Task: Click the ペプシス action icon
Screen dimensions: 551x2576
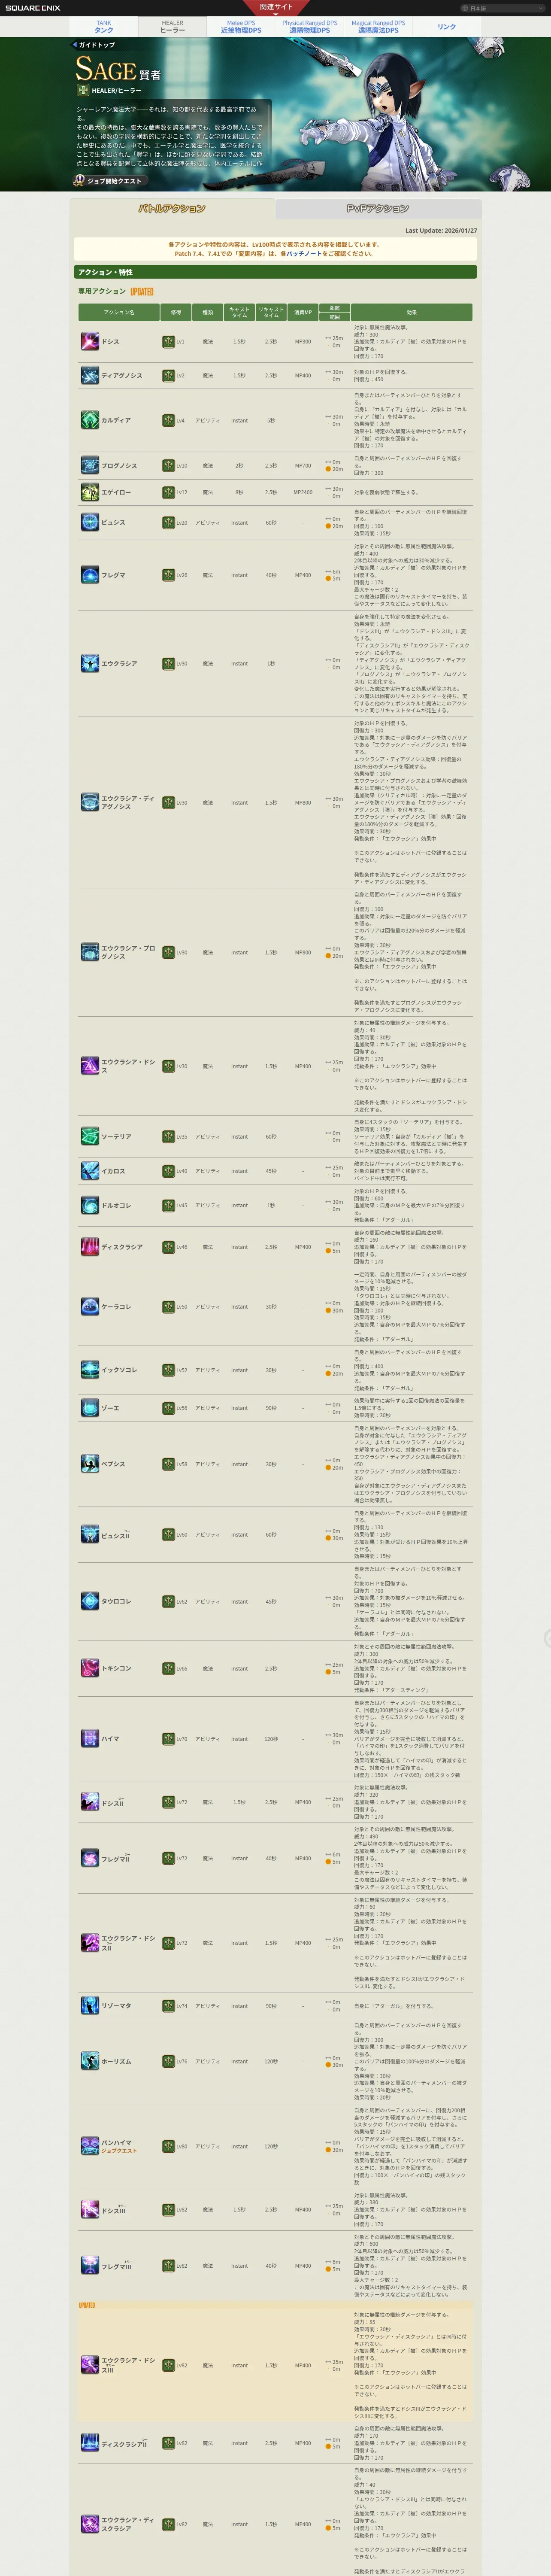Action: (x=90, y=1464)
